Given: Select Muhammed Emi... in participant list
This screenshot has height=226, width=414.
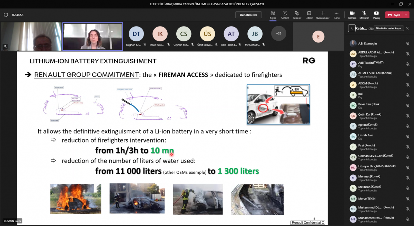Looking at the screenshot, I should 379,219.
